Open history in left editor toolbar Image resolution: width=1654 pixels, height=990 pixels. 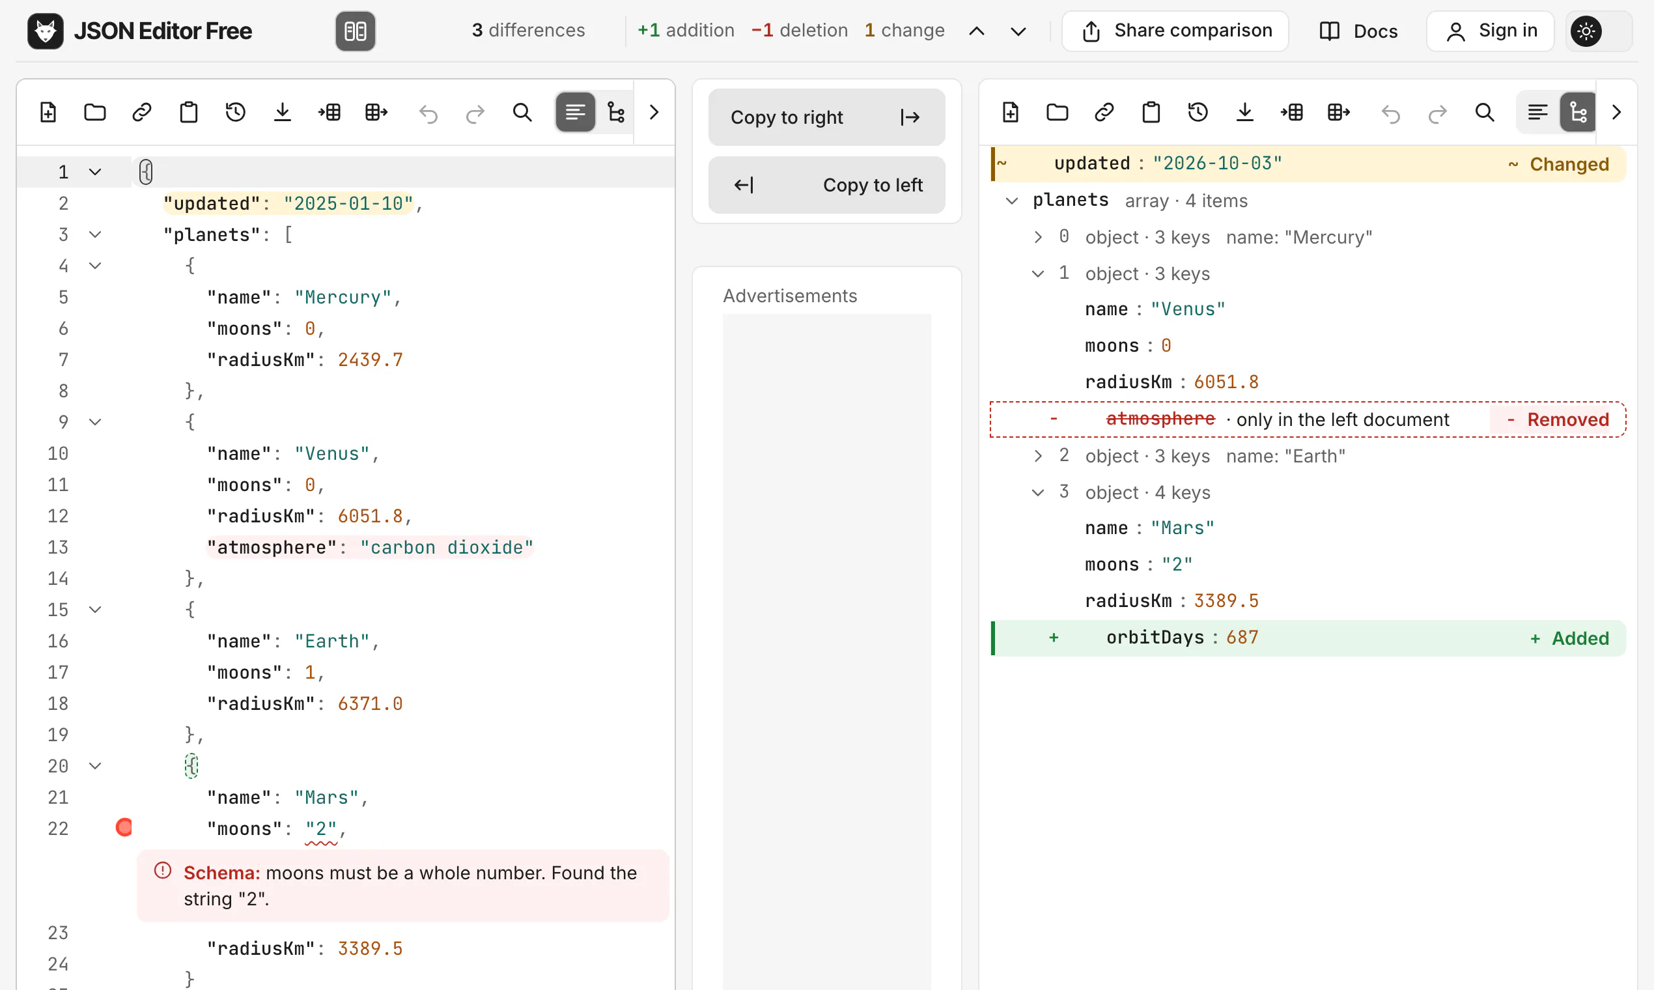[236, 112]
